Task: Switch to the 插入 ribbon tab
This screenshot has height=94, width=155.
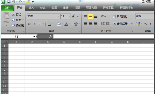Action: point(31,8)
